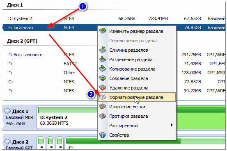
Task: Choose Форматирование раздела from context menu
Action: [137, 97]
